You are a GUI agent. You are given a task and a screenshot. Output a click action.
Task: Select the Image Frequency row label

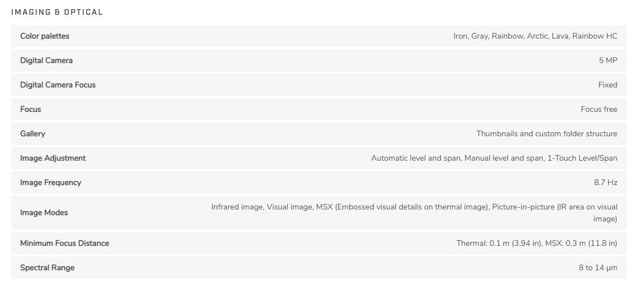51,183
